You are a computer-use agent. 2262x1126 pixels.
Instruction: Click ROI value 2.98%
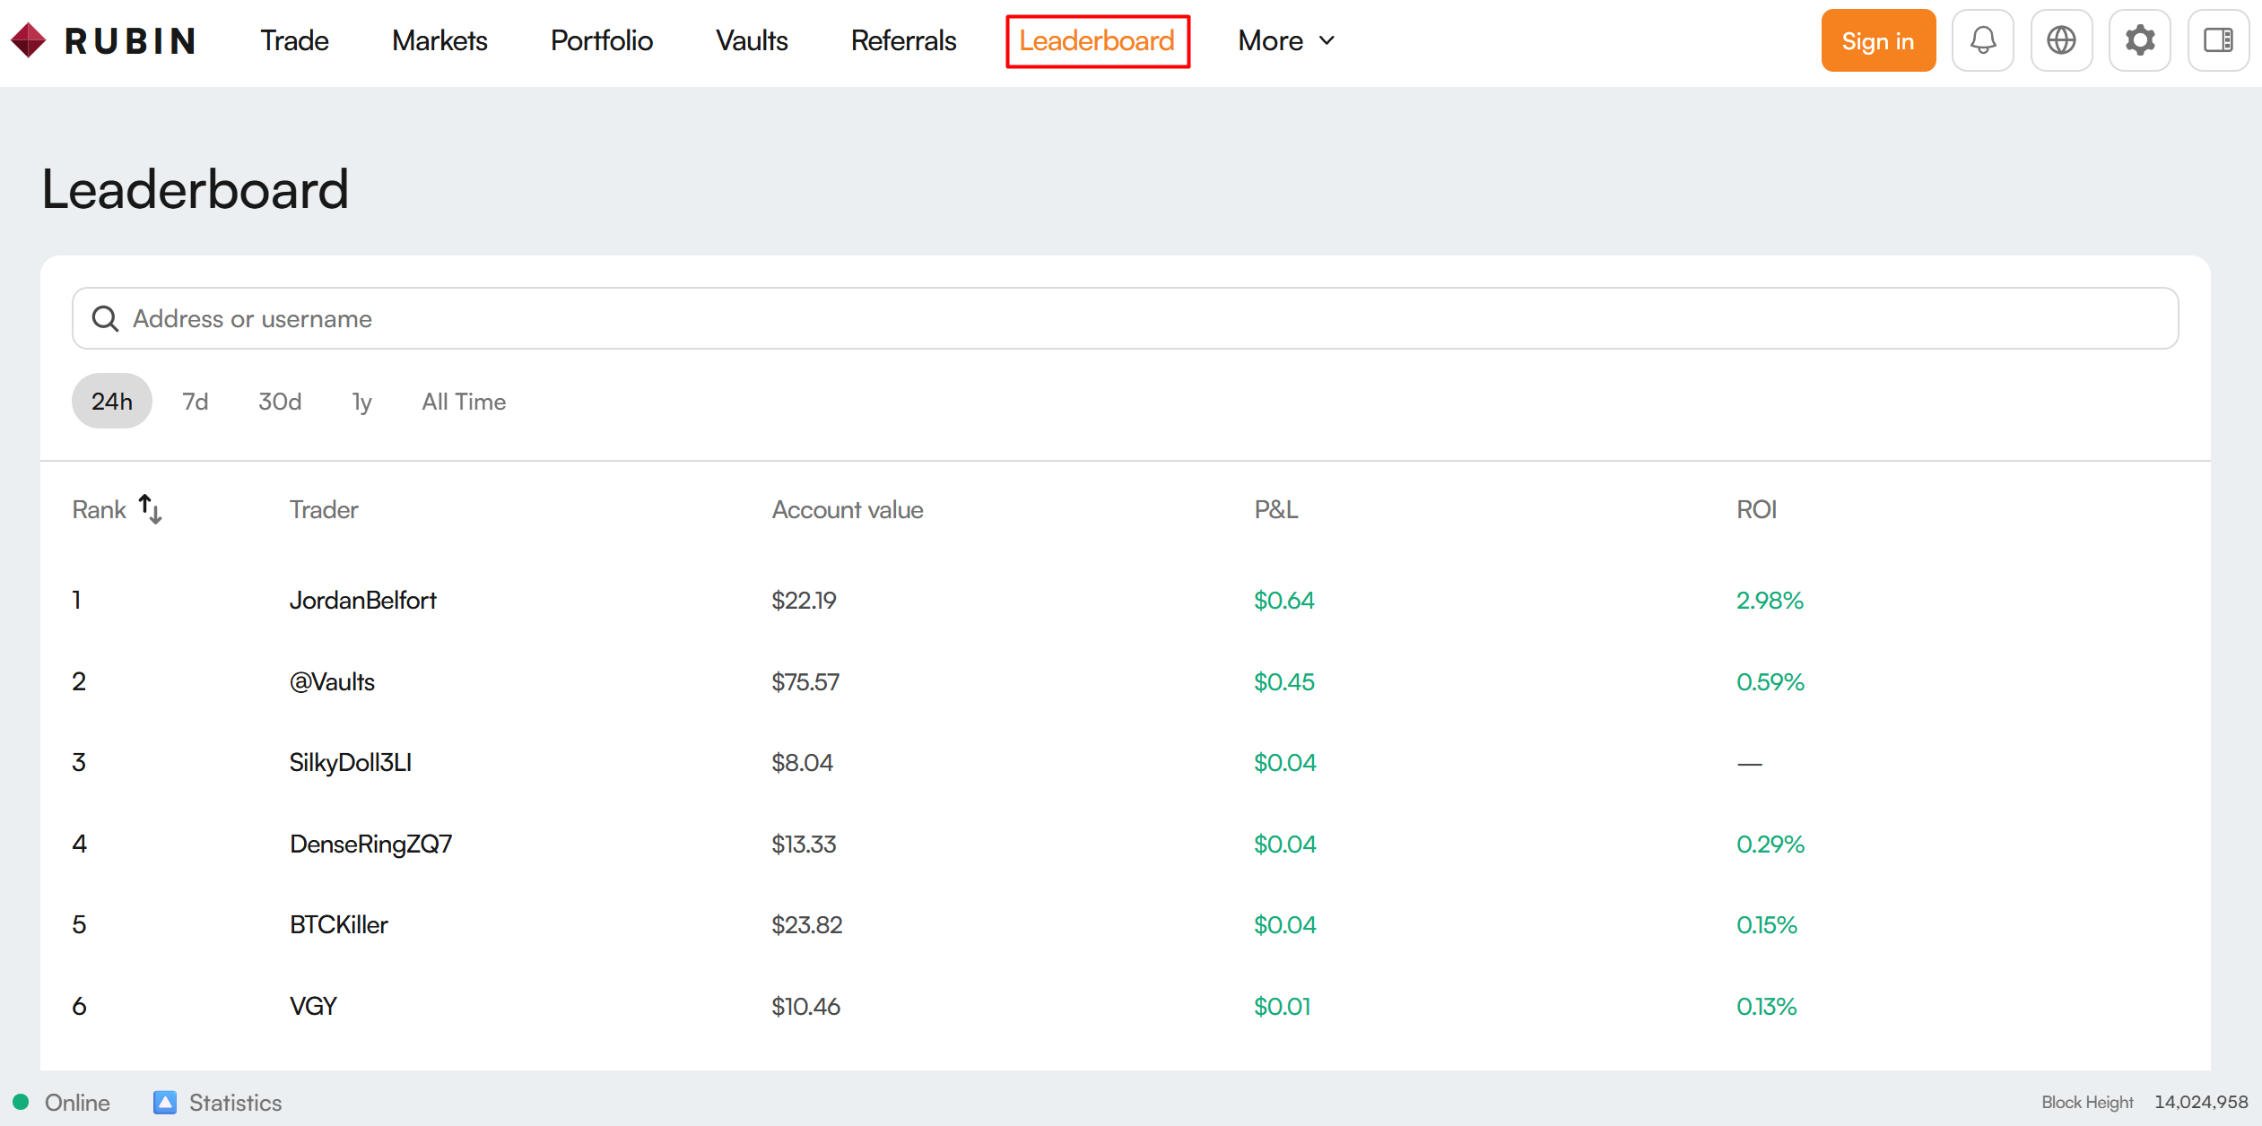[1770, 600]
